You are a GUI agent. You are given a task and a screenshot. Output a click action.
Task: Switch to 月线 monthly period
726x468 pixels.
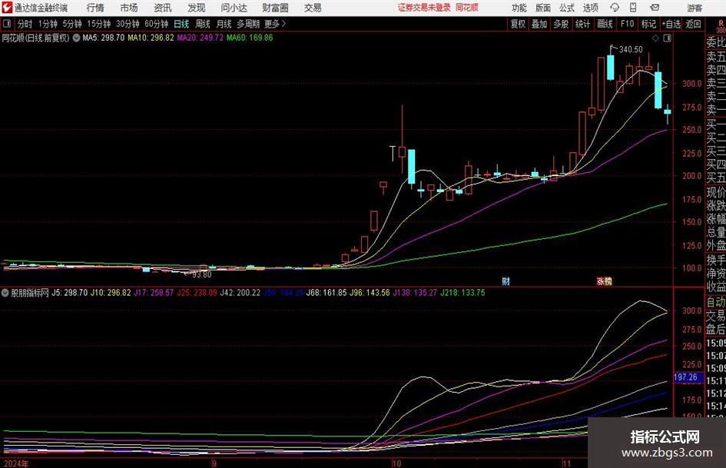tap(224, 24)
